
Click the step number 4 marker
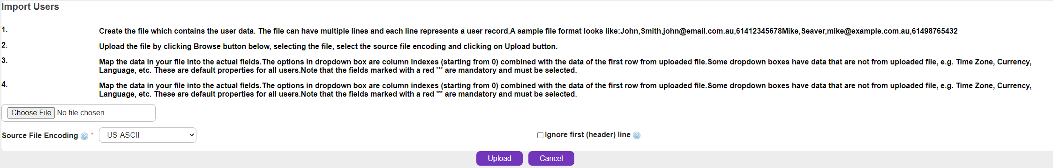pos(4,84)
